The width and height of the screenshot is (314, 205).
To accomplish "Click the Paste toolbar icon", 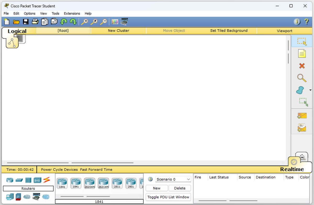I will (x=54, y=22).
